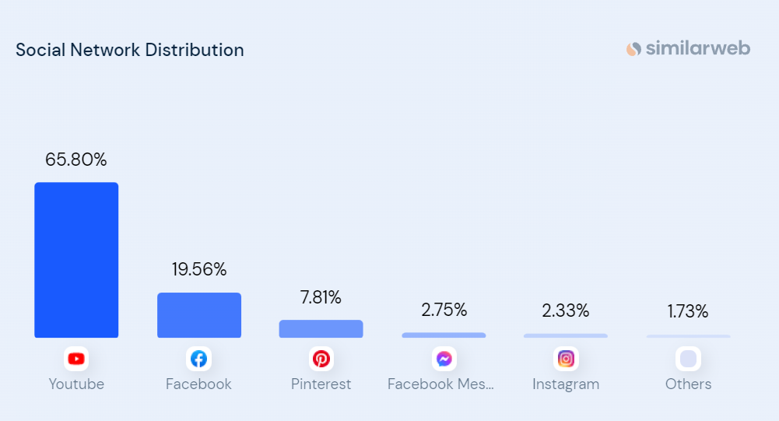Click the Facebook Messenger icon
The height and width of the screenshot is (421, 779).
pos(444,359)
